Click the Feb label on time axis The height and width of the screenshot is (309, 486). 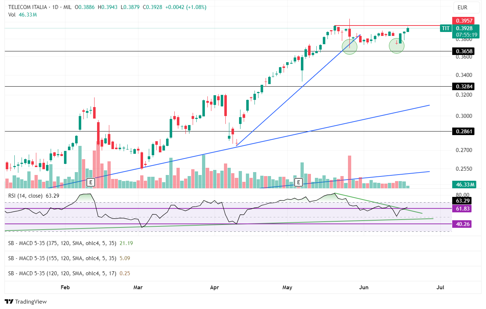[65, 287]
